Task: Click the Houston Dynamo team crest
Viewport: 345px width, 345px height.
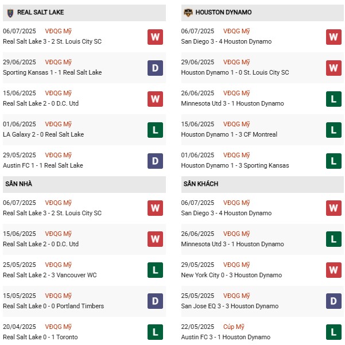Action: (188, 12)
